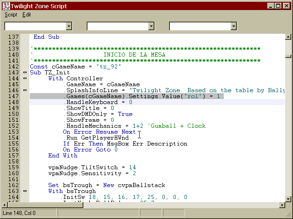The image size is (293, 219).
Task: Click line number 148 in the margin
Action: click(13, 102)
